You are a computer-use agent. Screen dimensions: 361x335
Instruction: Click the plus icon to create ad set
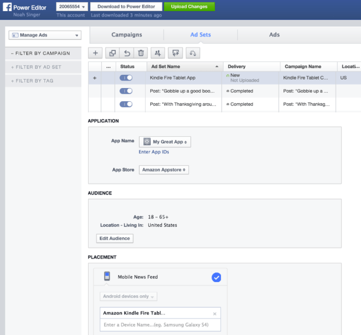click(95, 52)
